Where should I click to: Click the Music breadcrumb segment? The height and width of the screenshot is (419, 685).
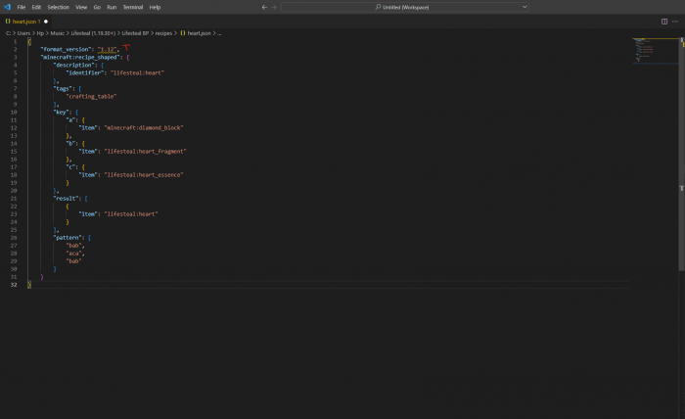[x=57, y=33]
